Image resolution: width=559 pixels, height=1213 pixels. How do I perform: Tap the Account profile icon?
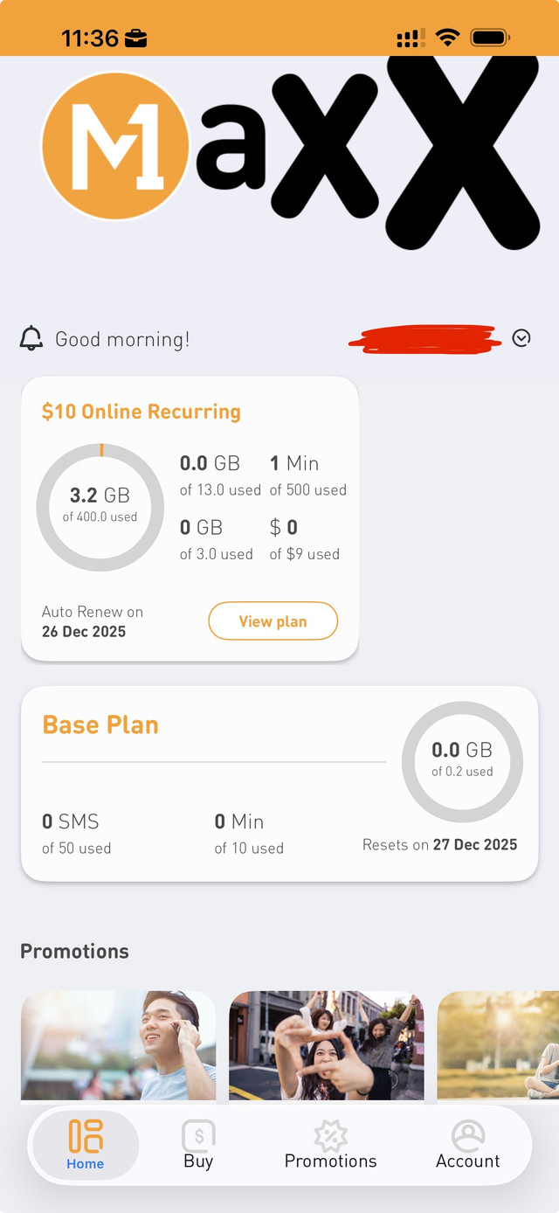[x=468, y=1136]
